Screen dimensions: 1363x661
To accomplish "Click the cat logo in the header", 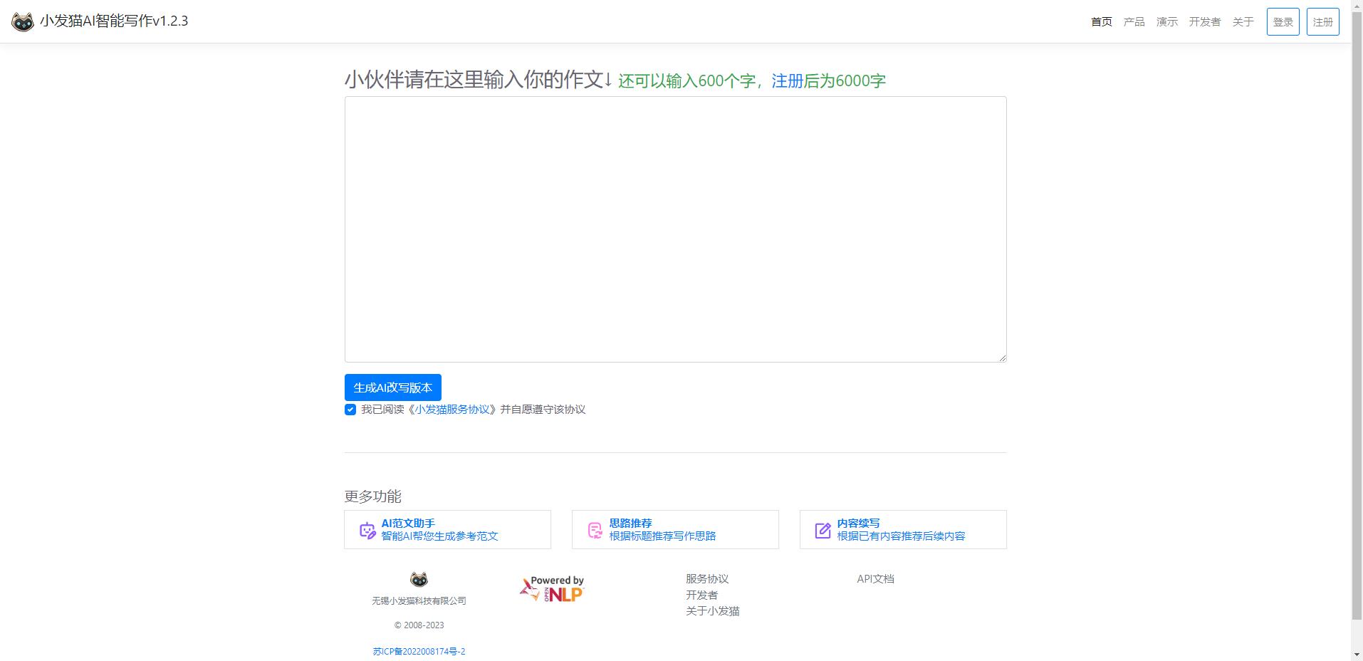I will coord(23,22).
